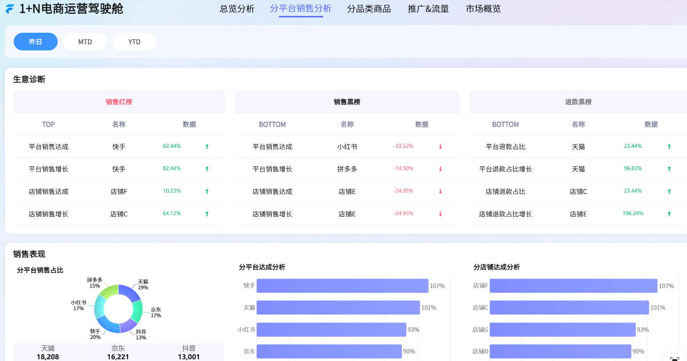Open the 总览分析 tab
Viewport: 687px width, 361px height.
coord(237,9)
